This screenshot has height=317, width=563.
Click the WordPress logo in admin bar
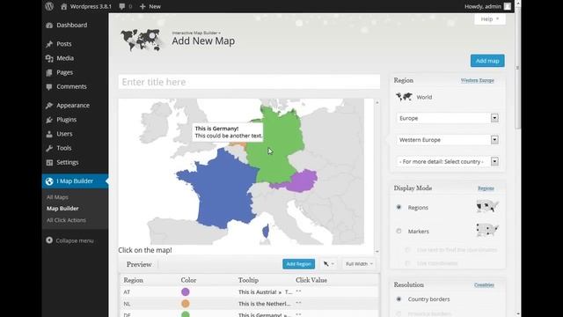tap(49, 6)
